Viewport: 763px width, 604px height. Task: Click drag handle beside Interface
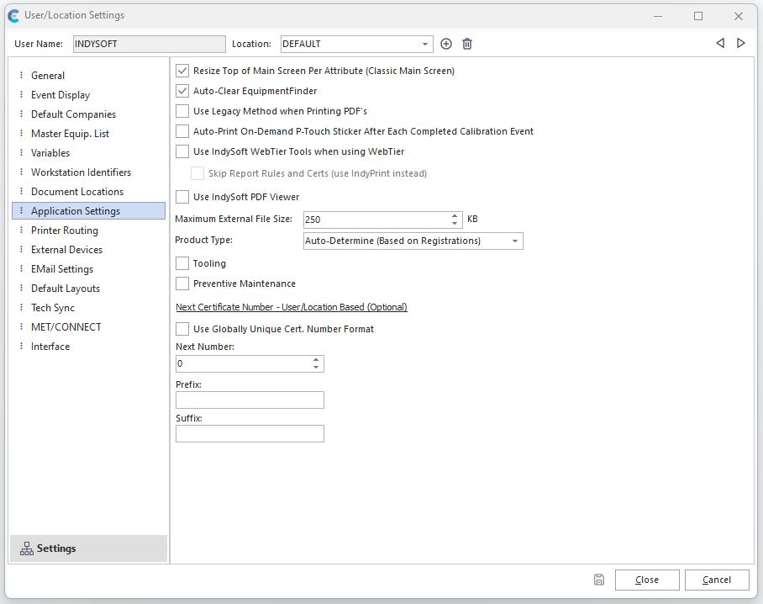click(x=21, y=346)
